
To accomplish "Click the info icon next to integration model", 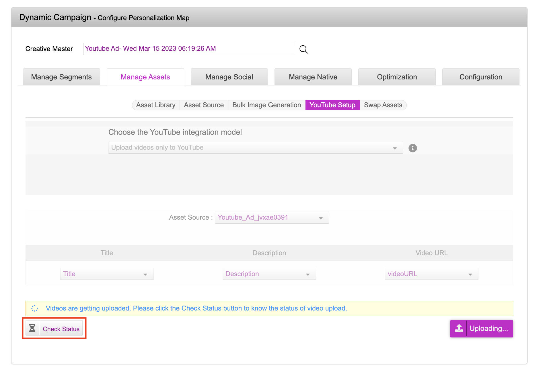I will point(412,148).
